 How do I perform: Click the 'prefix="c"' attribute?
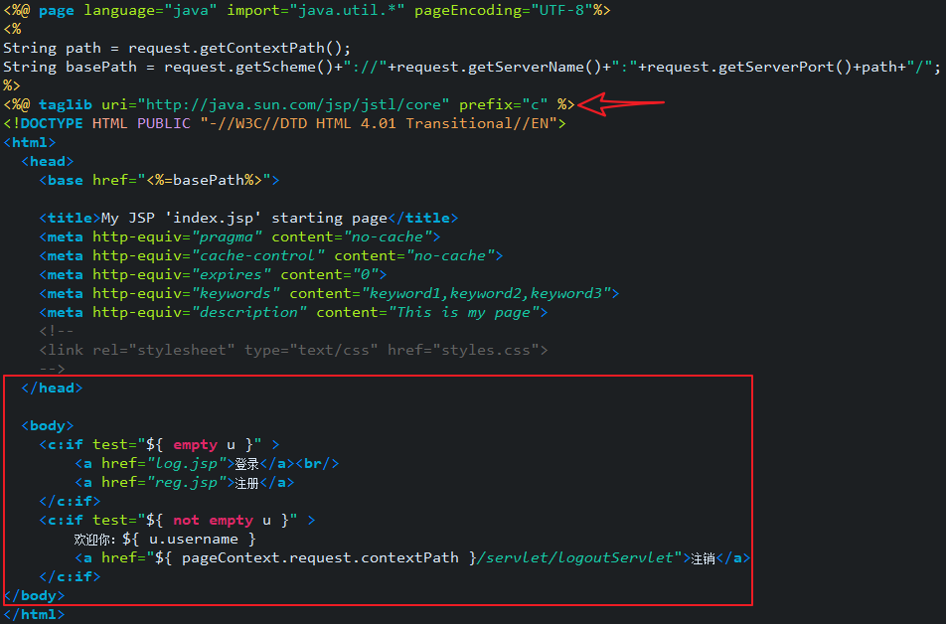[x=503, y=104]
